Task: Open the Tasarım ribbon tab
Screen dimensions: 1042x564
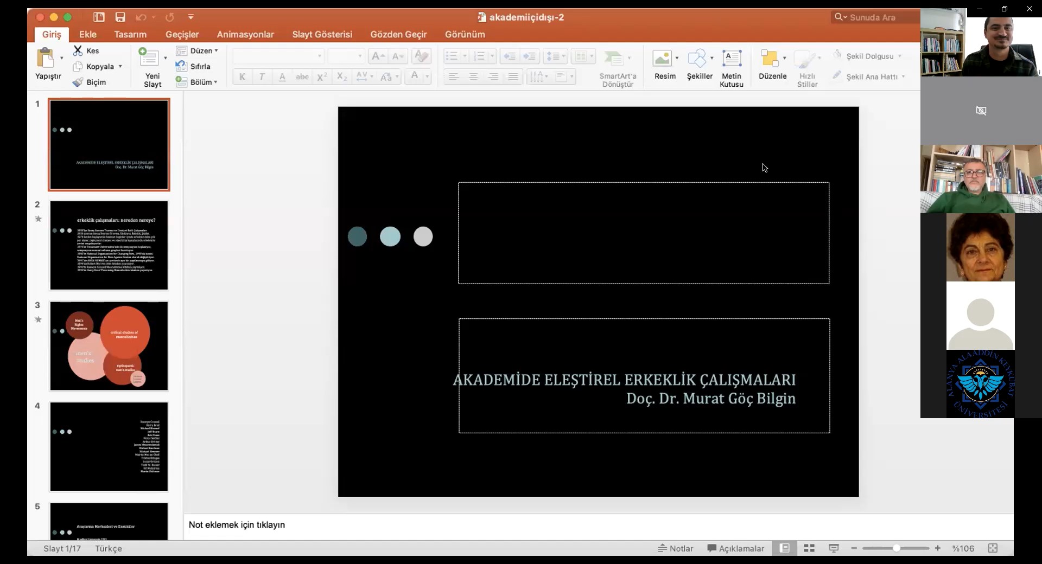Action: (x=130, y=34)
